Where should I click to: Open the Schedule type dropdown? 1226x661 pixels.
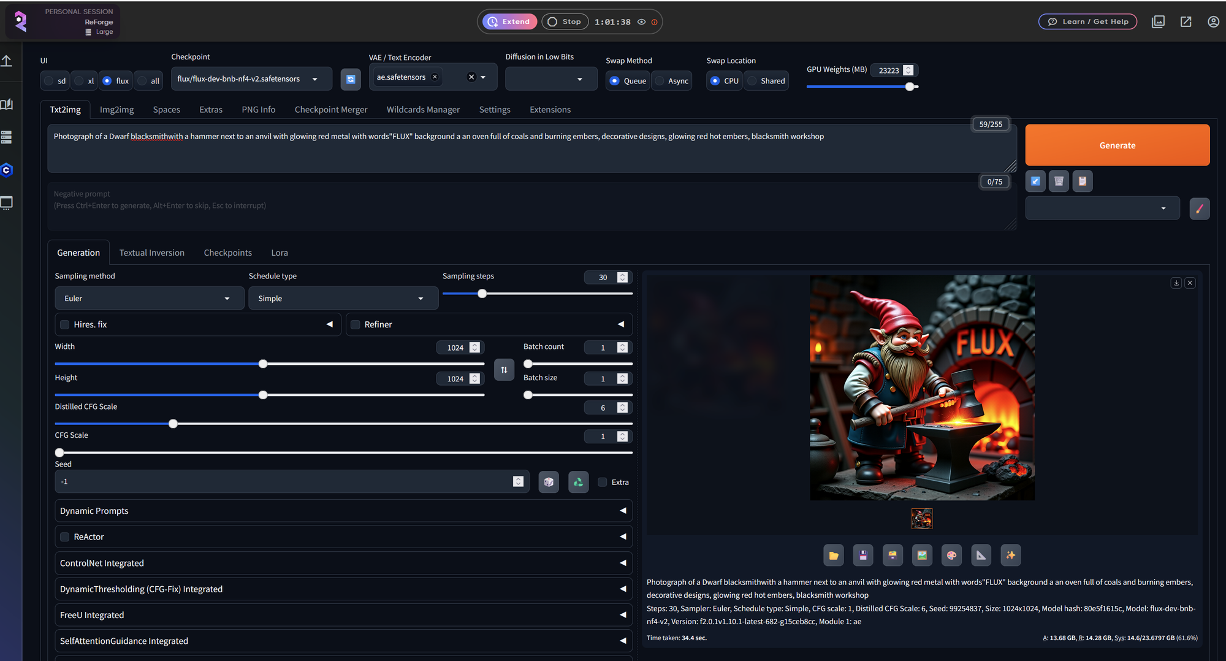(343, 298)
